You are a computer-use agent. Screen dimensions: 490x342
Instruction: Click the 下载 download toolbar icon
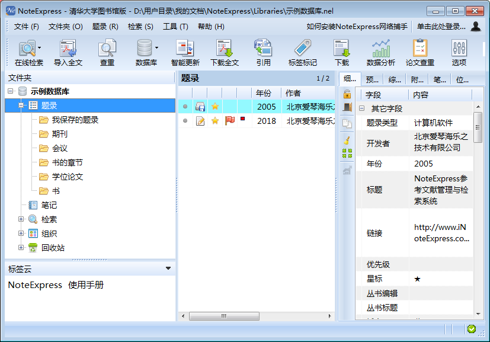tap(341, 53)
